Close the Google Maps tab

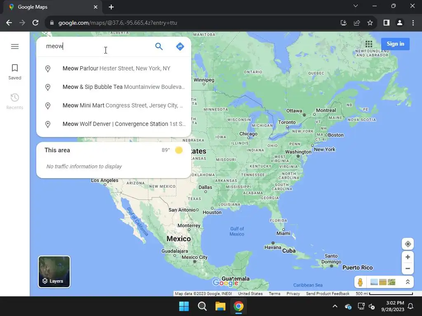pyautogui.click(x=96, y=7)
